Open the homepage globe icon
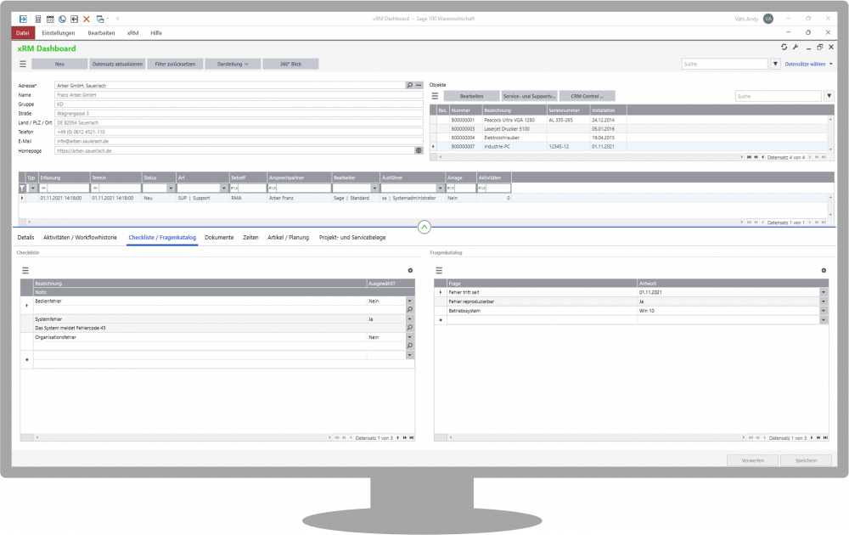 coord(419,150)
